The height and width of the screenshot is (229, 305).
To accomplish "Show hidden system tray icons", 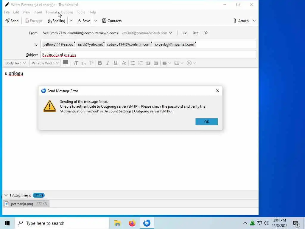I will click(245, 223).
